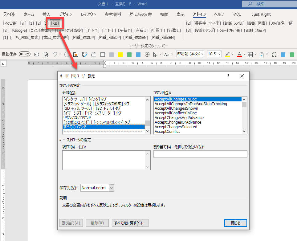
Task: Switch to the 校閲 ribbon tab
Action: coord(164,14)
